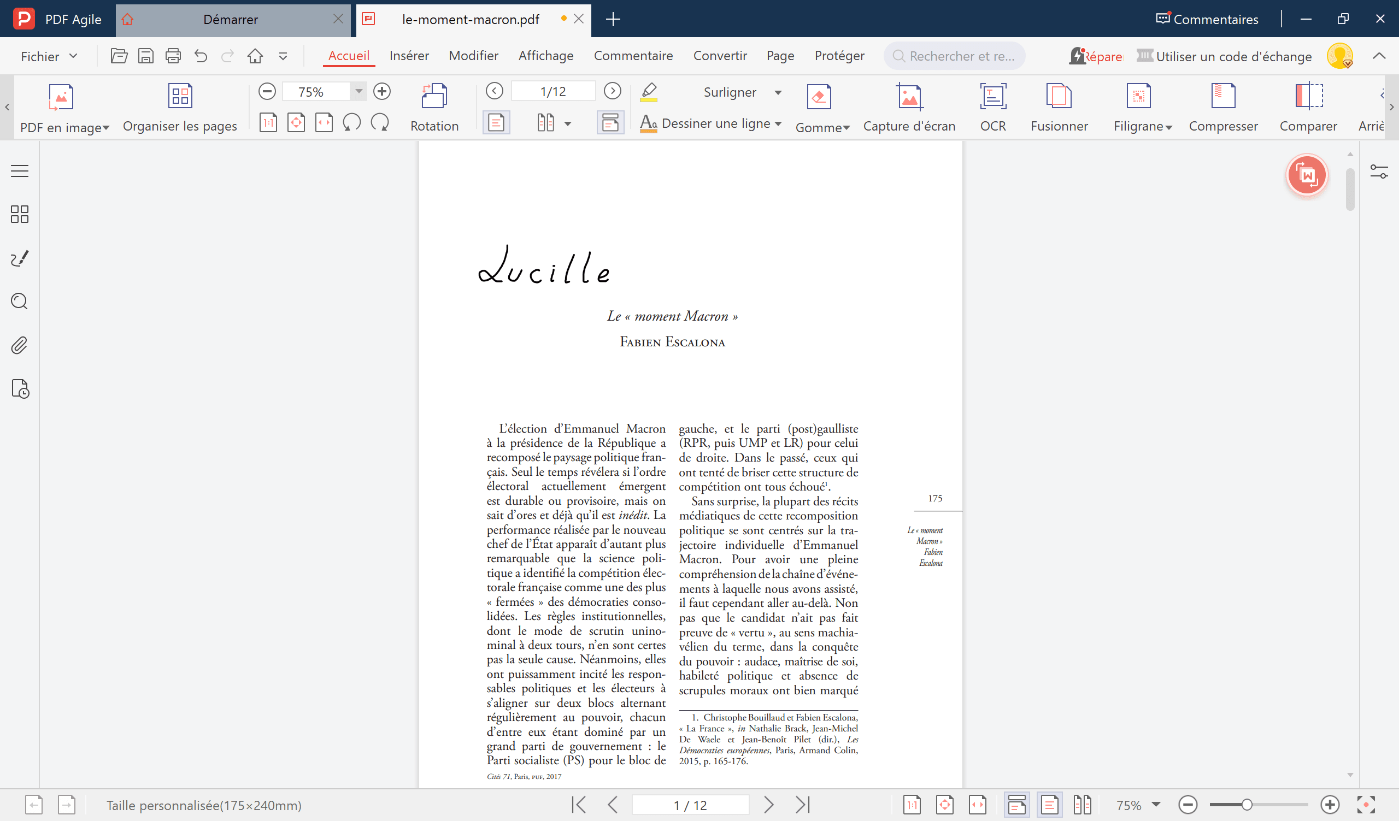Enable fit page view in the ribbon
Viewport: 1399px width, 821px height.
296,122
